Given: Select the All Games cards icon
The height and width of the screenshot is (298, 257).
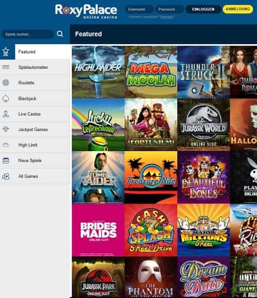Looking at the screenshot, I should pyautogui.click(x=6, y=176).
